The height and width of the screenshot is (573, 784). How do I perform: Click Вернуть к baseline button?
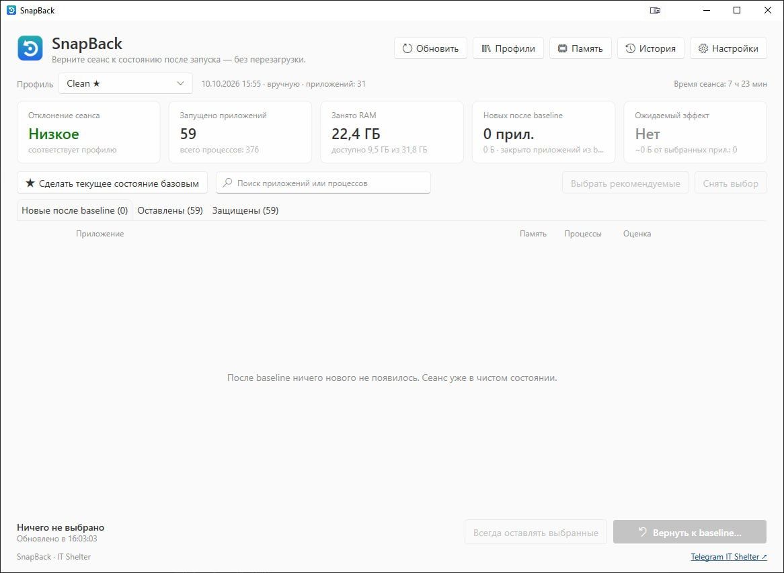pyautogui.click(x=690, y=533)
